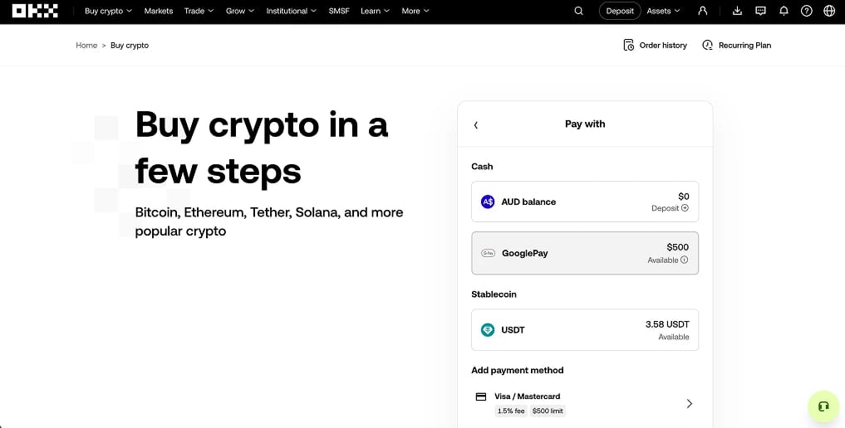
Task: Select AUD balance payment option
Action: coord(585,202)
